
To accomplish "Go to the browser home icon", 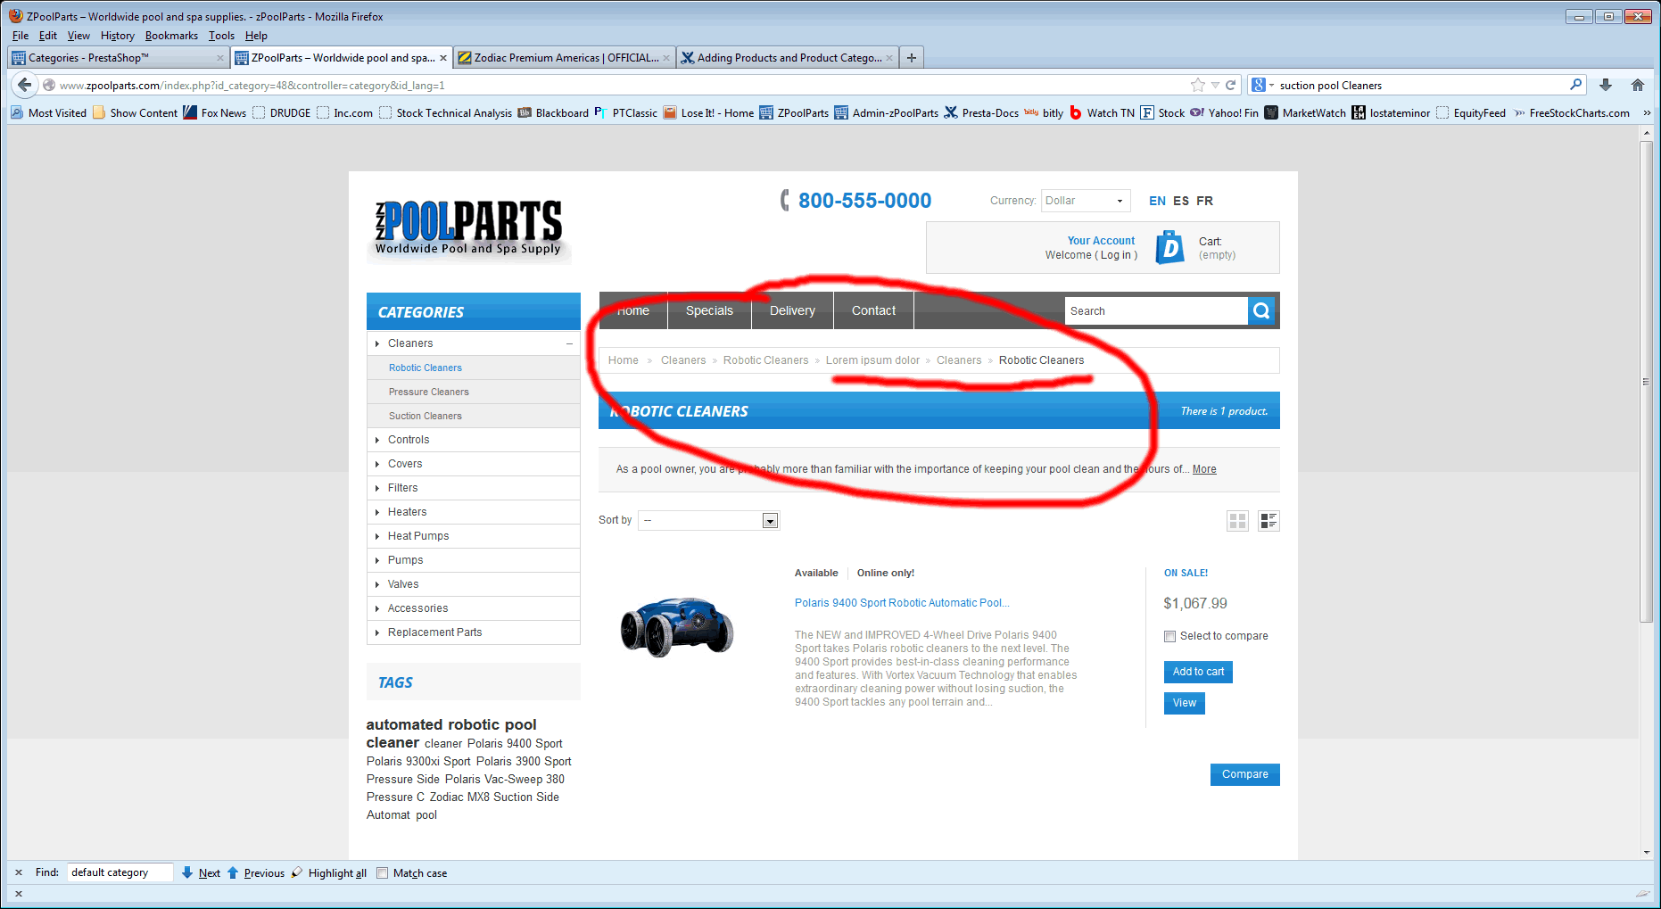I will [1638, 85].
